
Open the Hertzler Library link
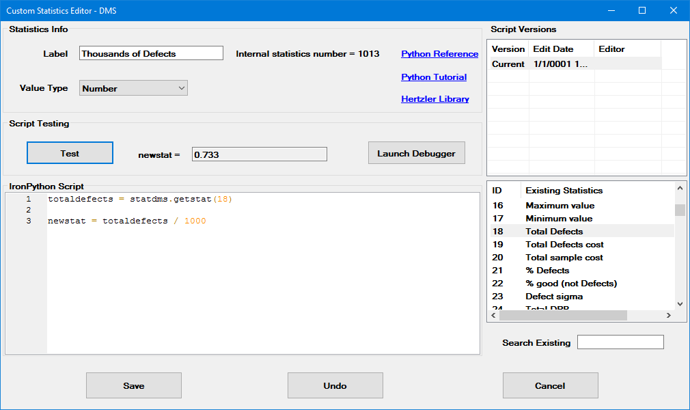coord(434,99)
